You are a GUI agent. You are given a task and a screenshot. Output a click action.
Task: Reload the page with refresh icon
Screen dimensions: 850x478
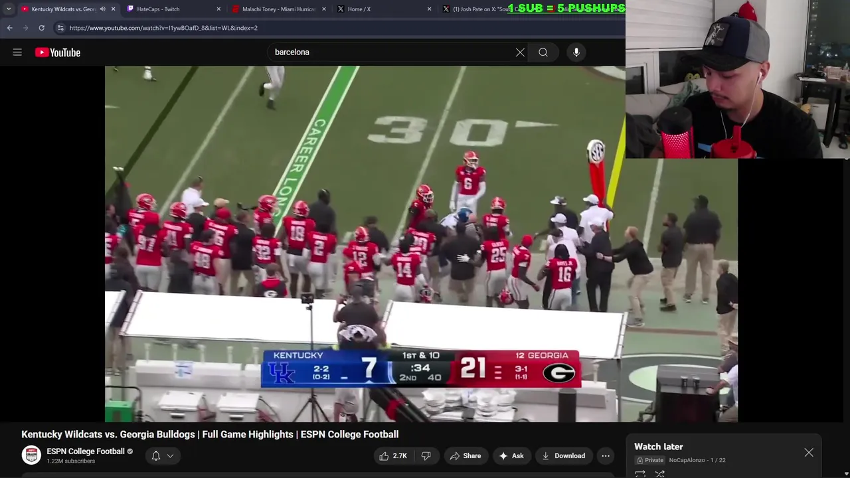[x=41, y=28]
